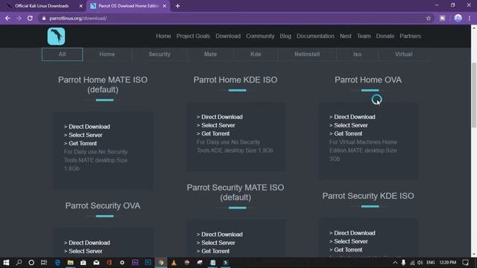Select the All filter tab
477x268 pixels.
pos(62,54)
